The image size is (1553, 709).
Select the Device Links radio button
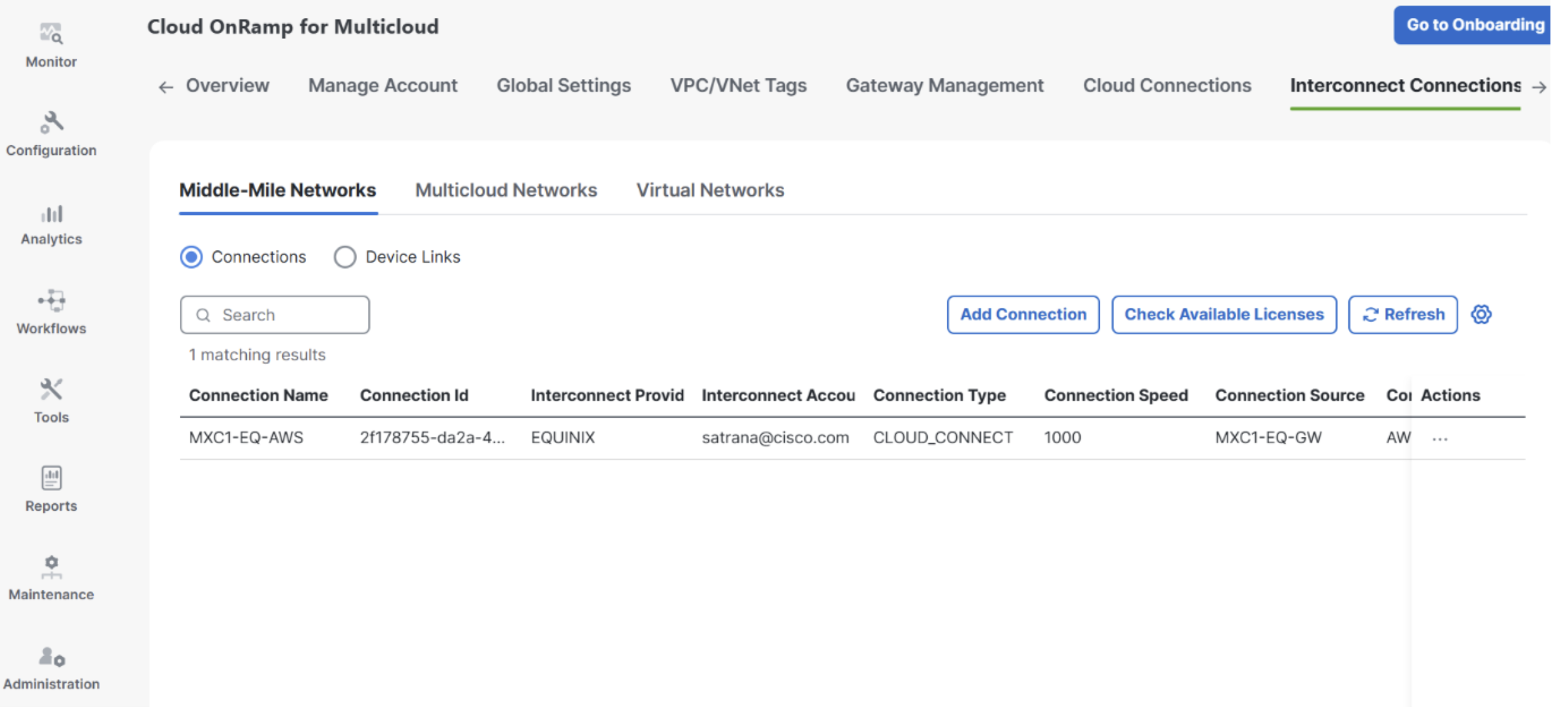pyautogui.click(x=345, y=258)
